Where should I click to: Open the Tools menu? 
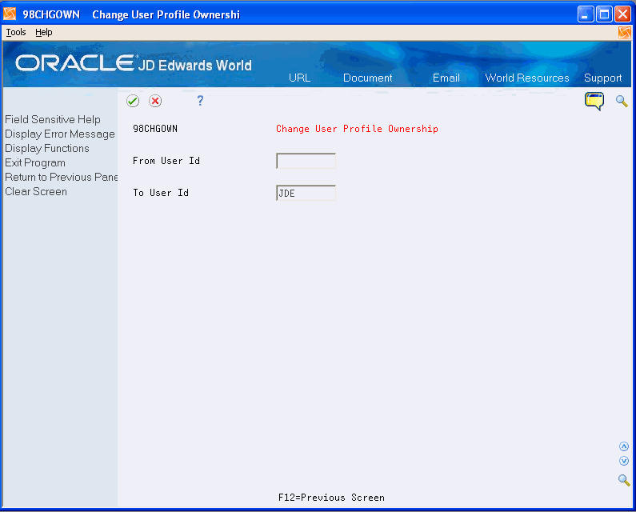tap(16, 32)
